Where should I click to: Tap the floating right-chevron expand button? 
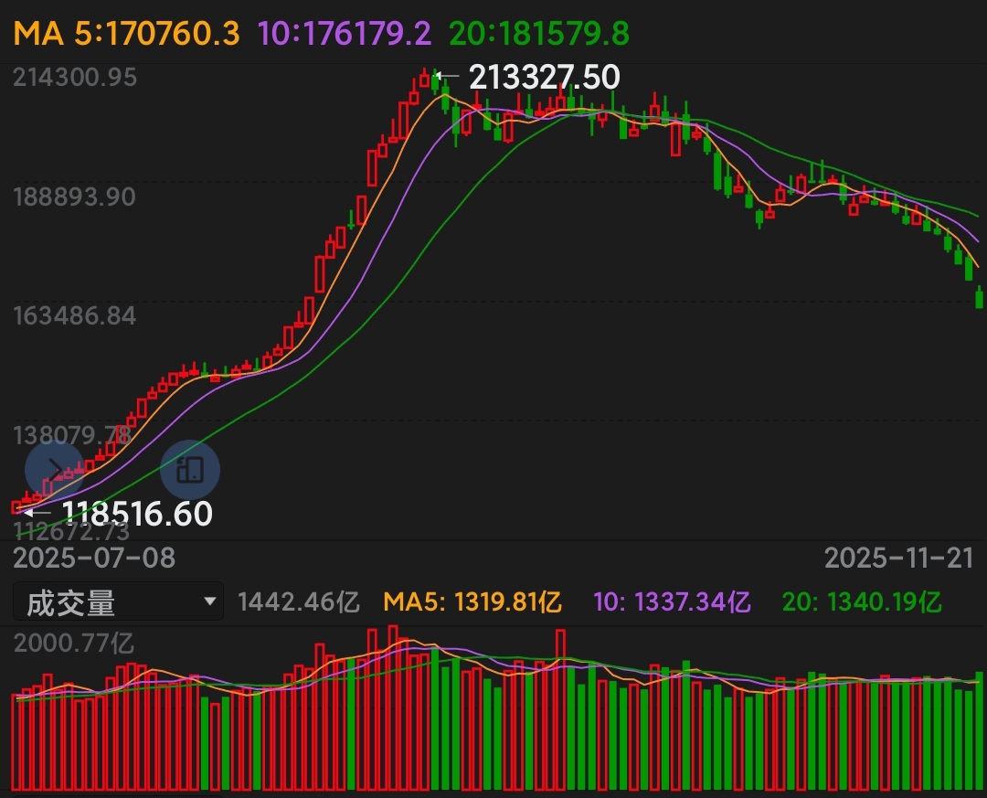point(54,470)
